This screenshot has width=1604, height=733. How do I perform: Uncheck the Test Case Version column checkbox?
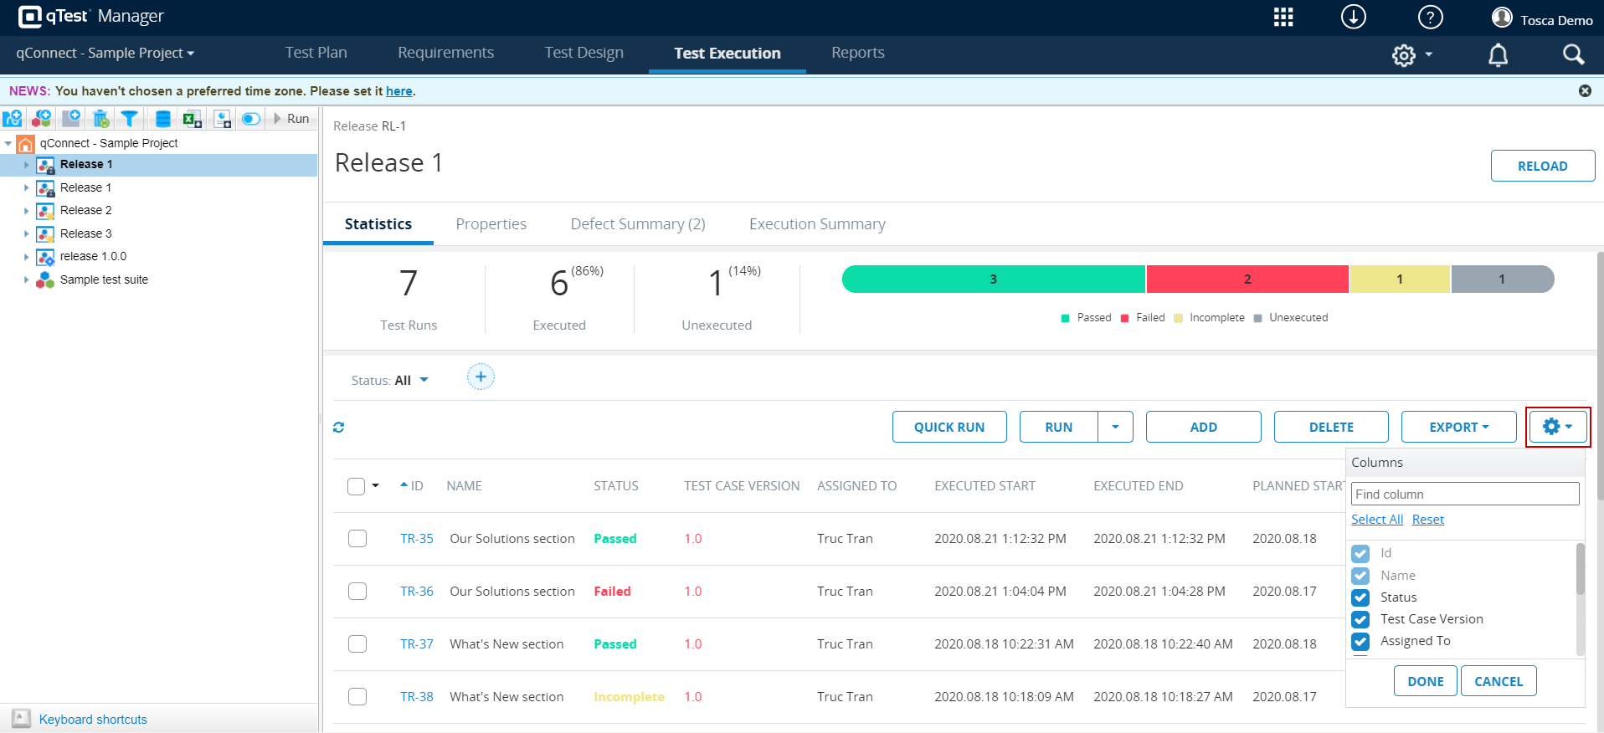click(x=1360, y=619)
